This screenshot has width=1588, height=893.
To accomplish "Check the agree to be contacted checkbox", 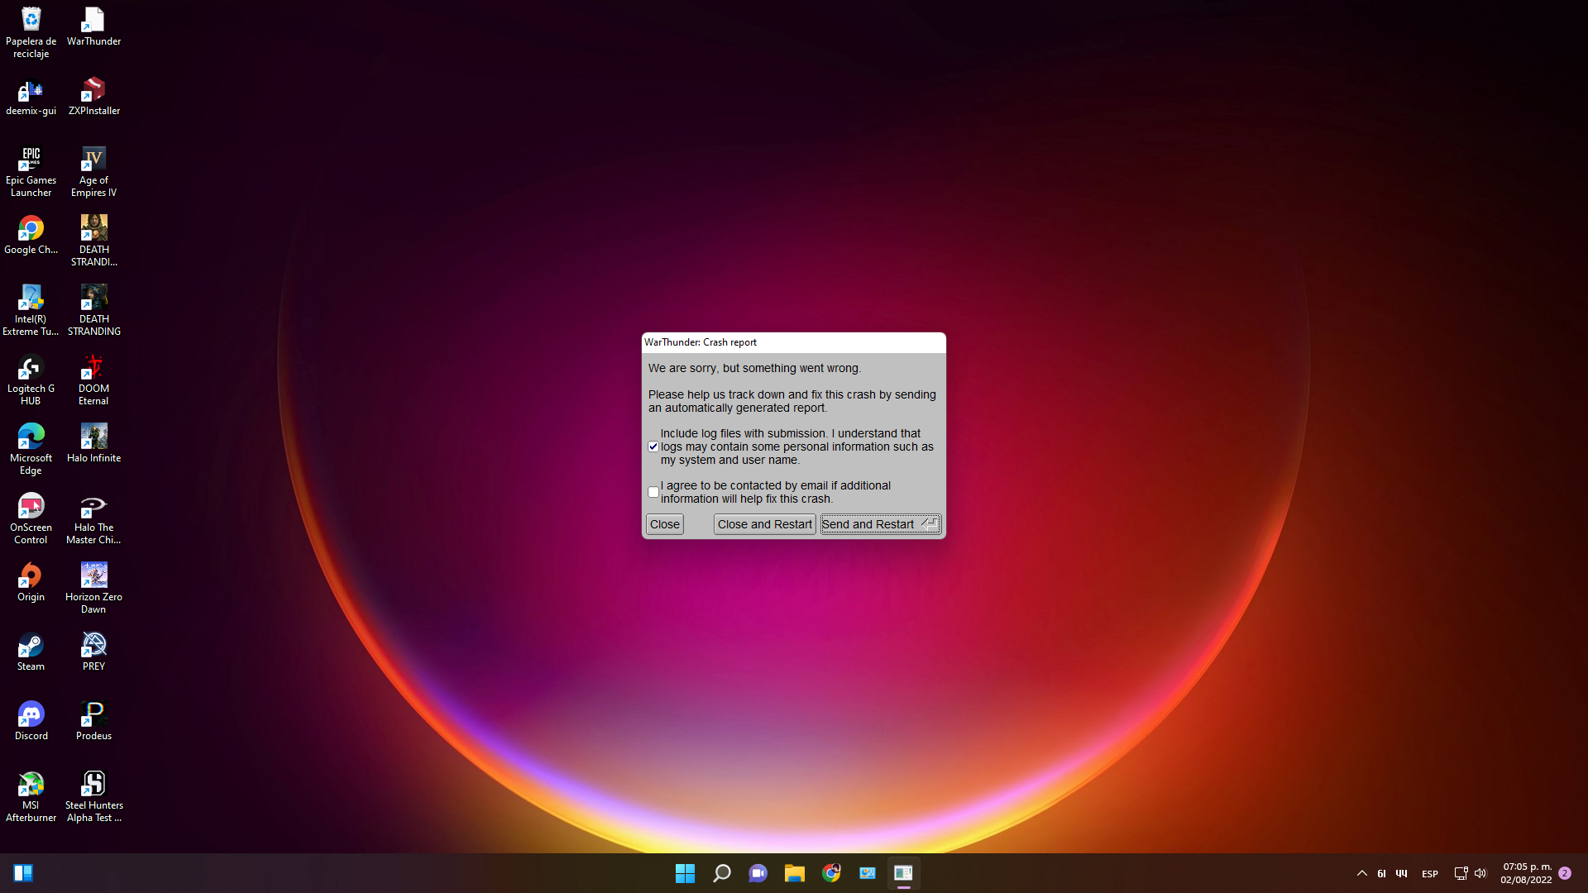I will pyautogui.click(x=653, y=492).
